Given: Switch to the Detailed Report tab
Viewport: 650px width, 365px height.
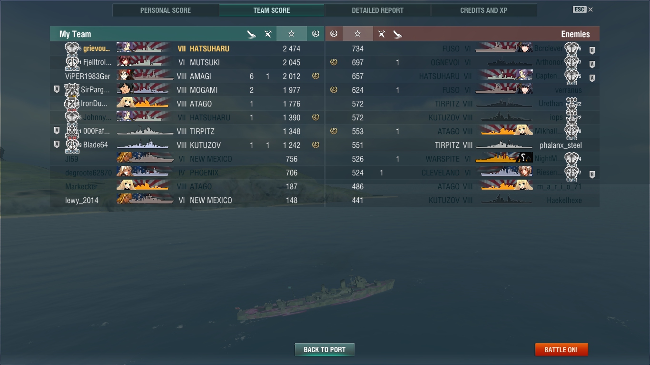Looking at the screenshot, I should click(377, 10).
